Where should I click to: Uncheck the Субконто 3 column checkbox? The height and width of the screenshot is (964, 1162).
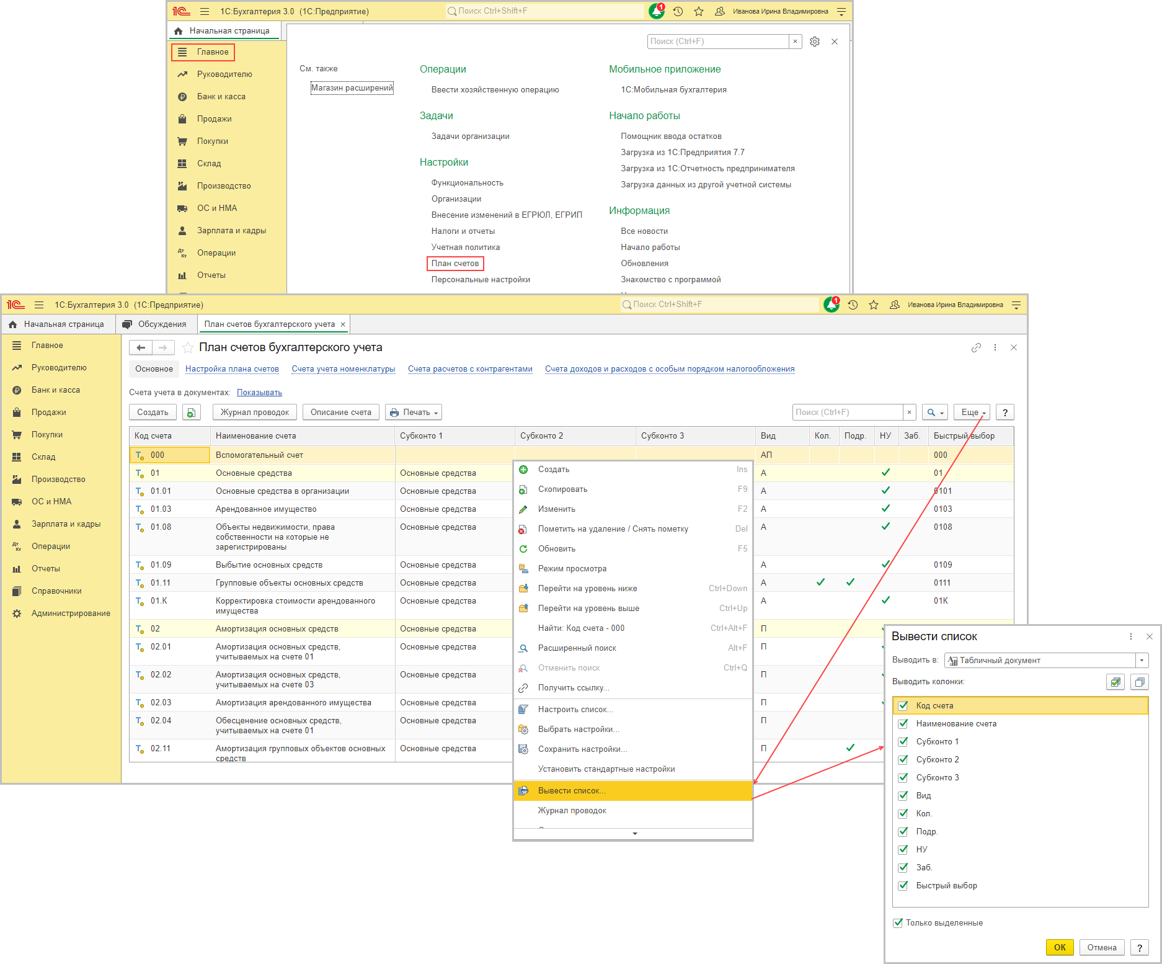pos(903,778)
